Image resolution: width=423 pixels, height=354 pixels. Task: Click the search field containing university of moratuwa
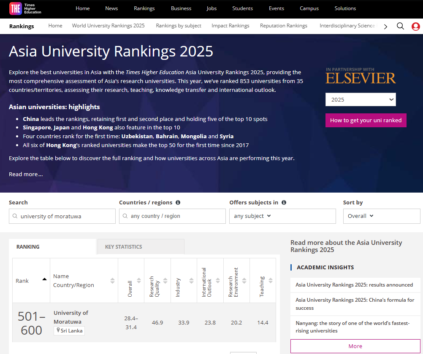(62, 216)
